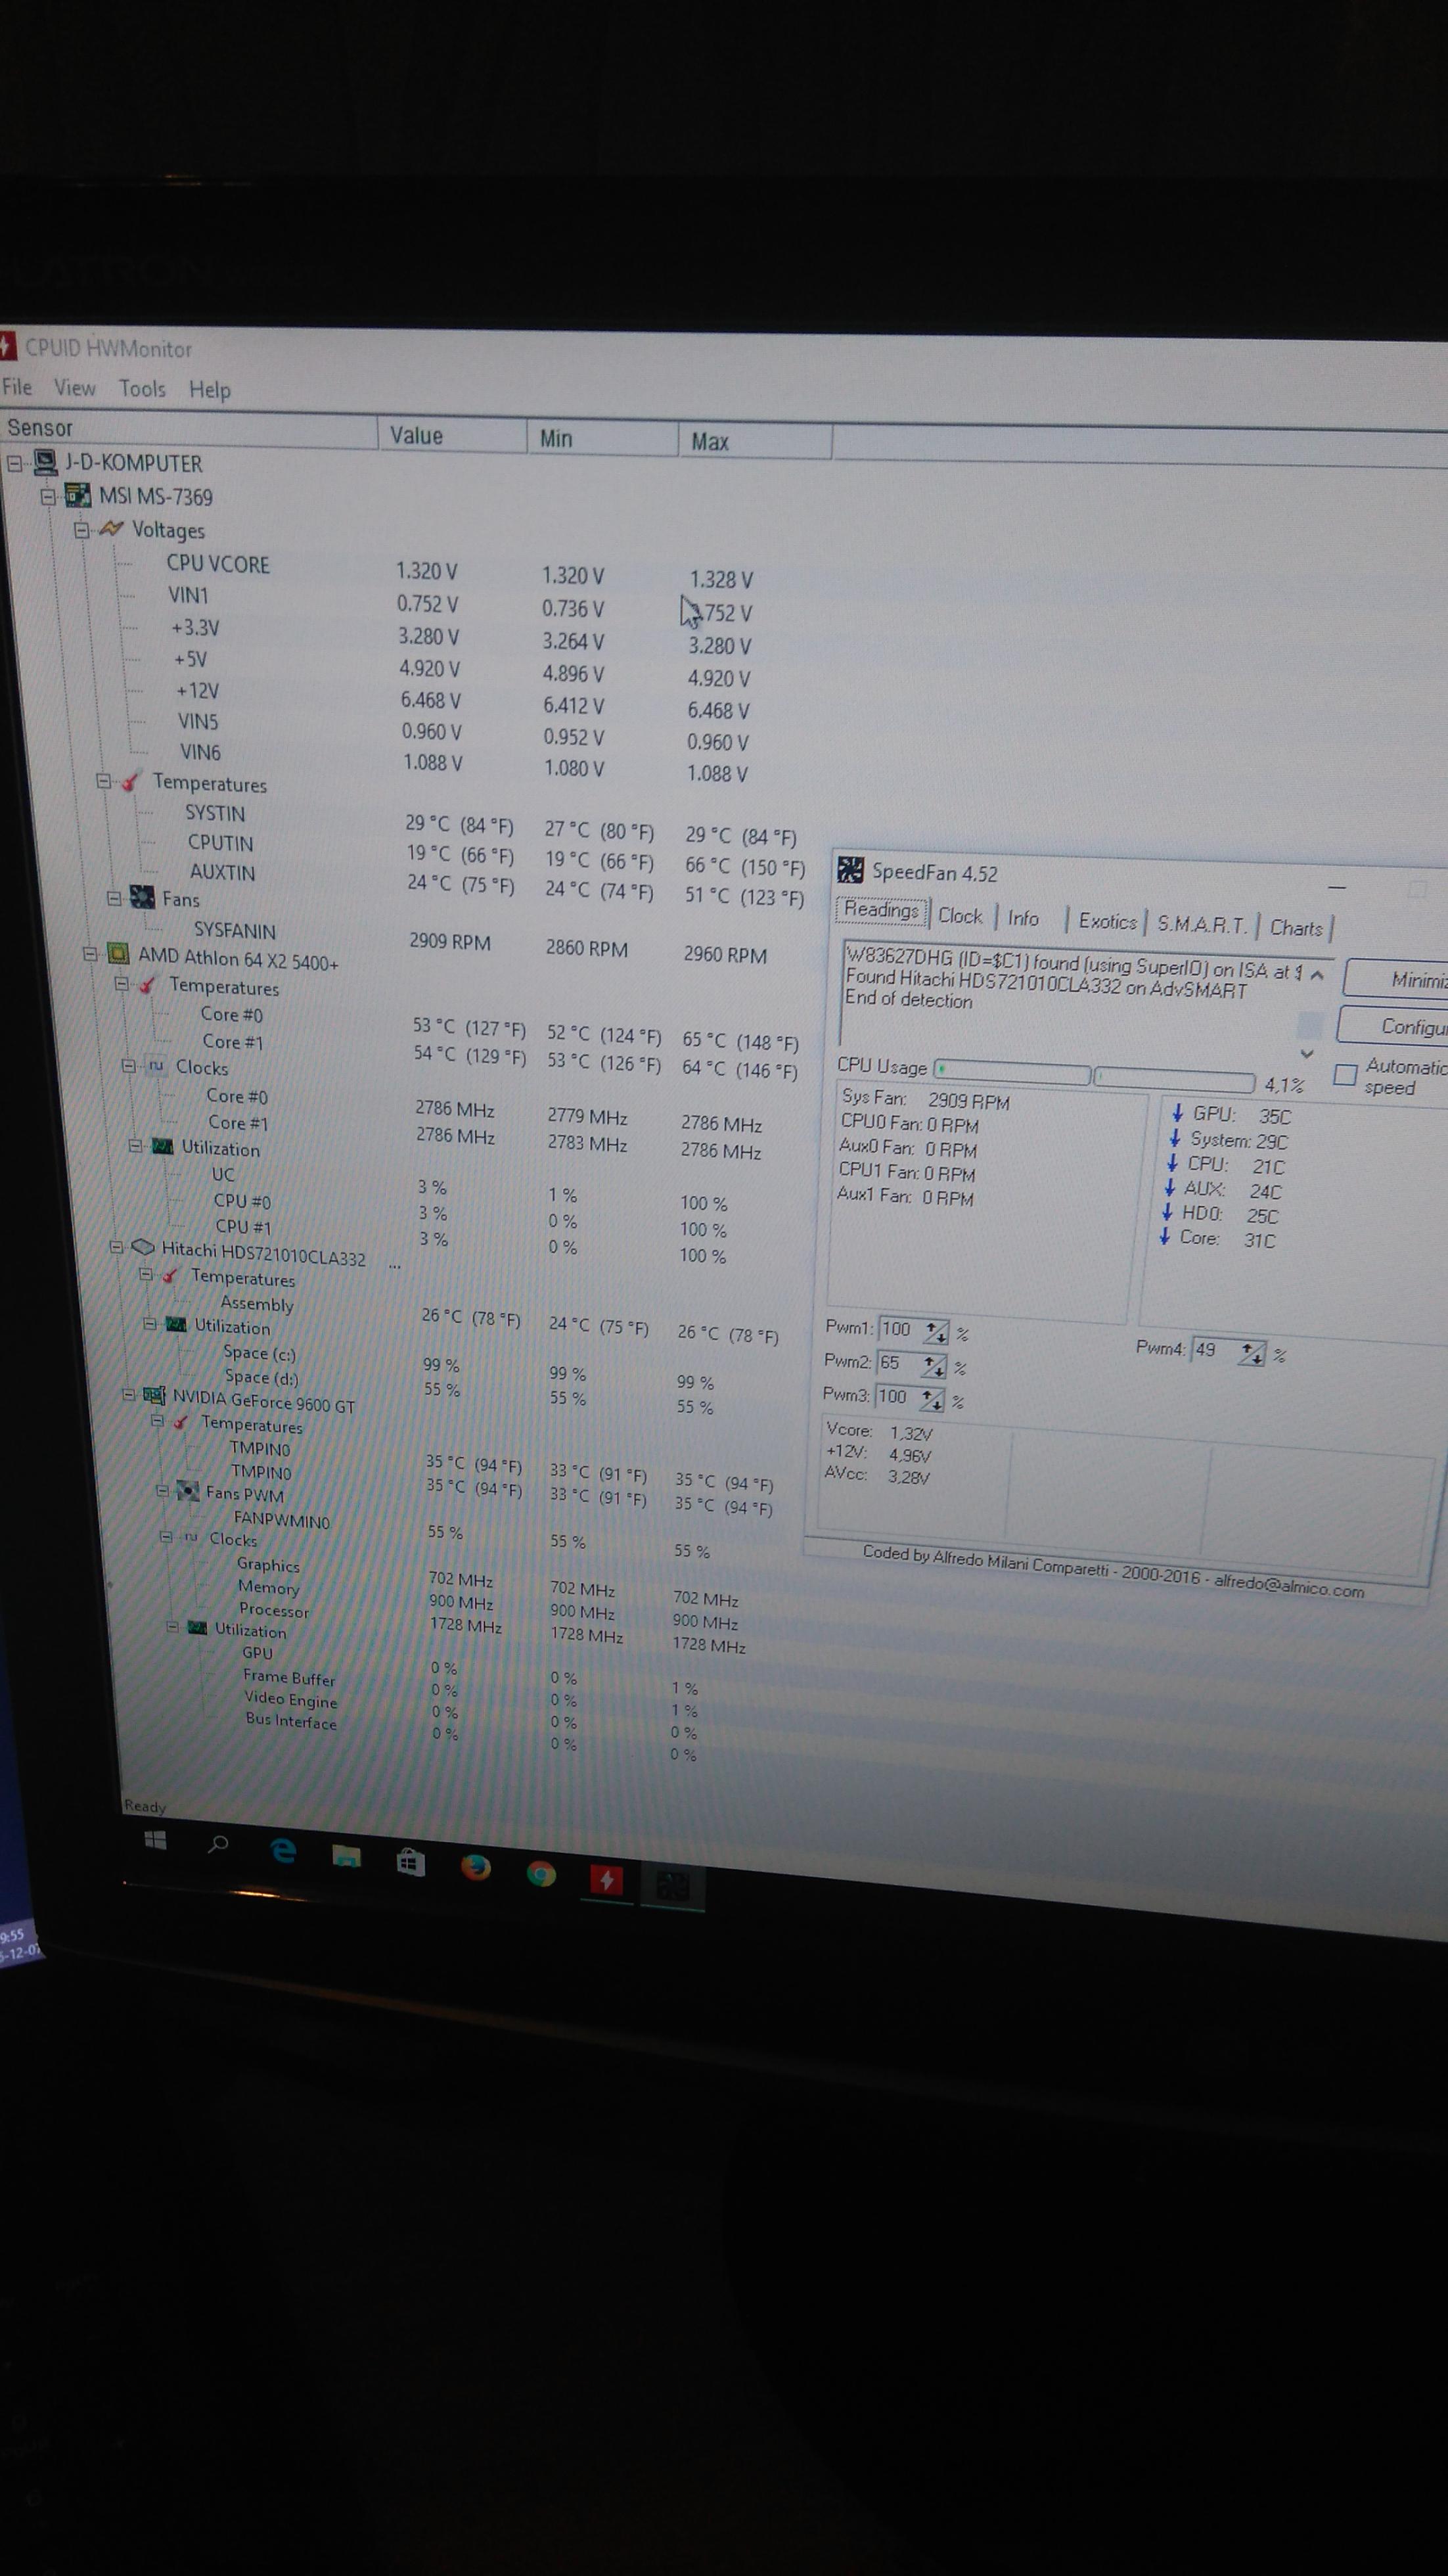This screenshot has width=1448, height=2576.
Task: Click the HWMonitor title bar icon
Action: (x=8, y=346)
